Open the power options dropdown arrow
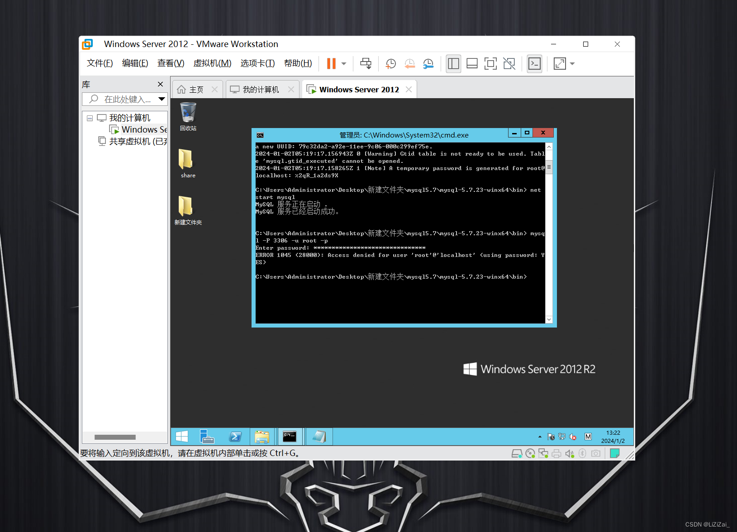 (x=344, y=64)
